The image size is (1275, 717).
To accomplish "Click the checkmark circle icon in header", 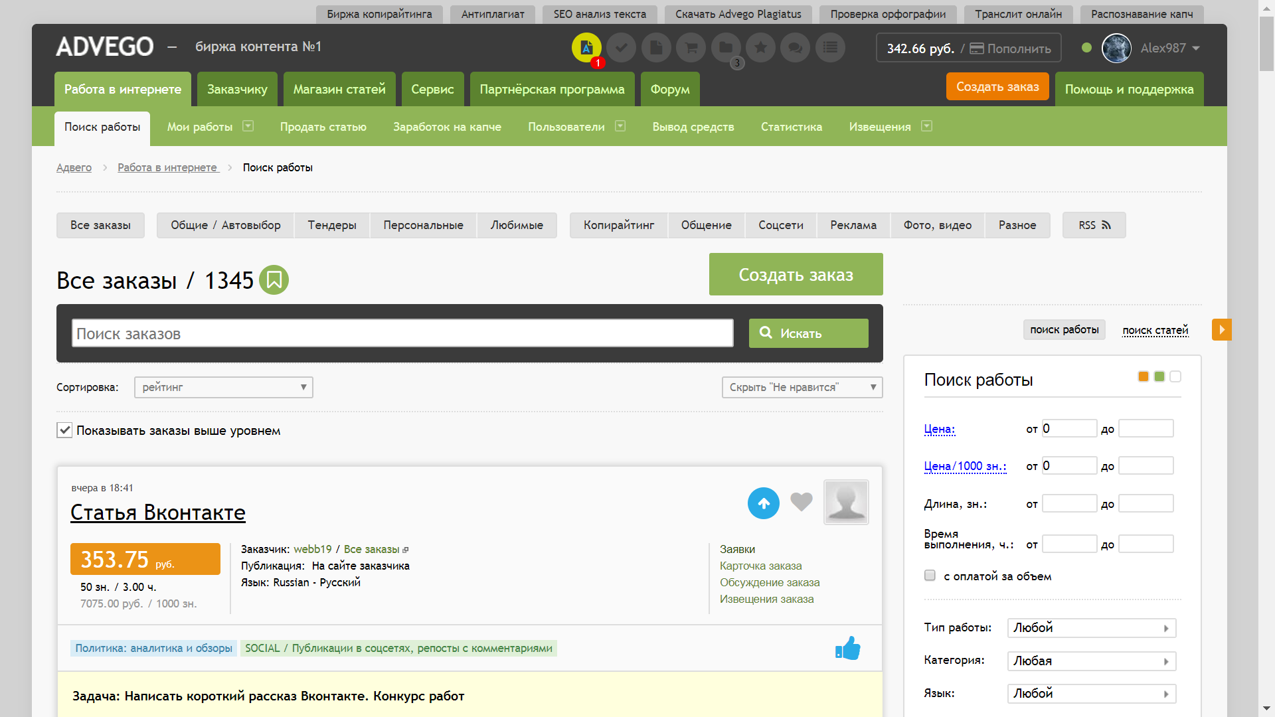I will 622,48.
